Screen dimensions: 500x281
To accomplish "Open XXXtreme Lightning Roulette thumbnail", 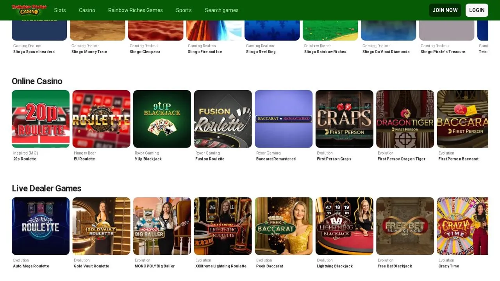I will (223, 226).
